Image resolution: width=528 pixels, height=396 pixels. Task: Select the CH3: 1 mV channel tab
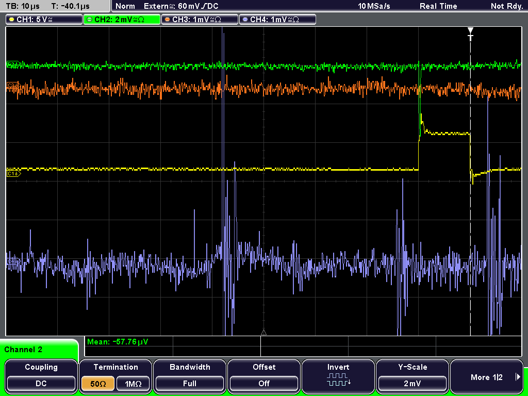[200, 20]
